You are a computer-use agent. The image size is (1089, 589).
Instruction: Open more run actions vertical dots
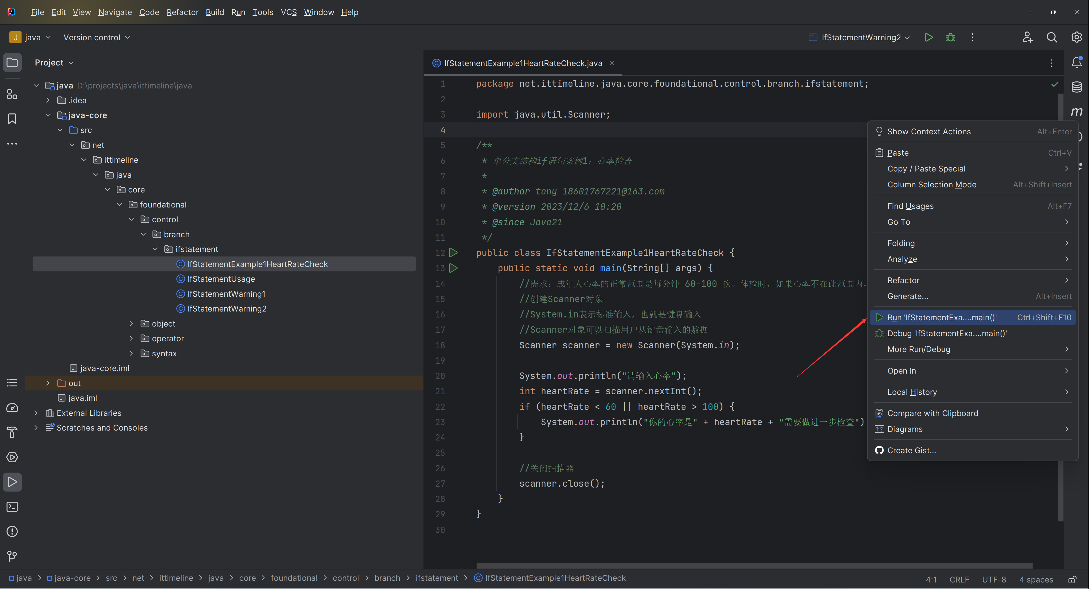pos(972,37)
